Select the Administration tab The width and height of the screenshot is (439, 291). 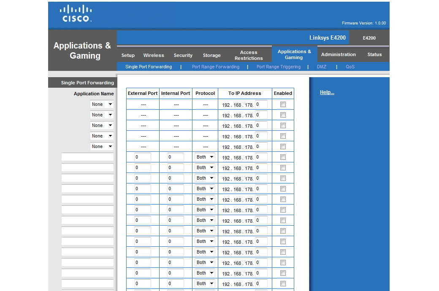pyautogui.click(x=338, y=54)
